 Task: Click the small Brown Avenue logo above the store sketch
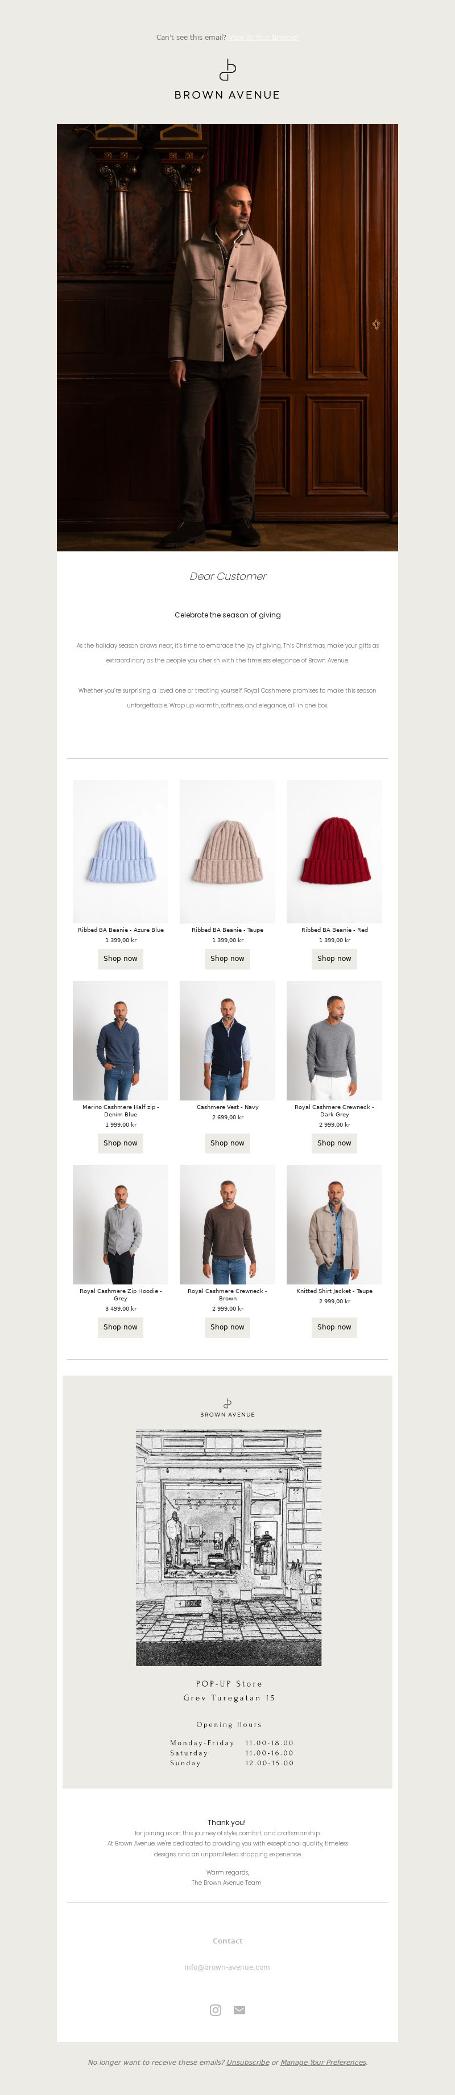pyautogui.click(x=227, y=1408)
